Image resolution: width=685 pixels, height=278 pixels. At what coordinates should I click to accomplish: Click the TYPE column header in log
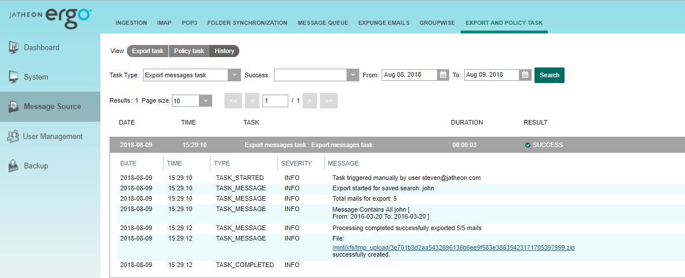click(221, 163)
